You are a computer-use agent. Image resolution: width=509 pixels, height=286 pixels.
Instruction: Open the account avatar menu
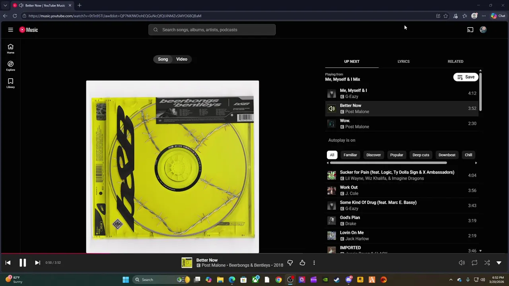[x=483, y=30]
